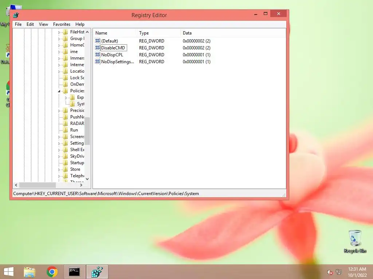373x279 pixels.
Task: Select the PushNo key in tree
Action: click(77, 117)
